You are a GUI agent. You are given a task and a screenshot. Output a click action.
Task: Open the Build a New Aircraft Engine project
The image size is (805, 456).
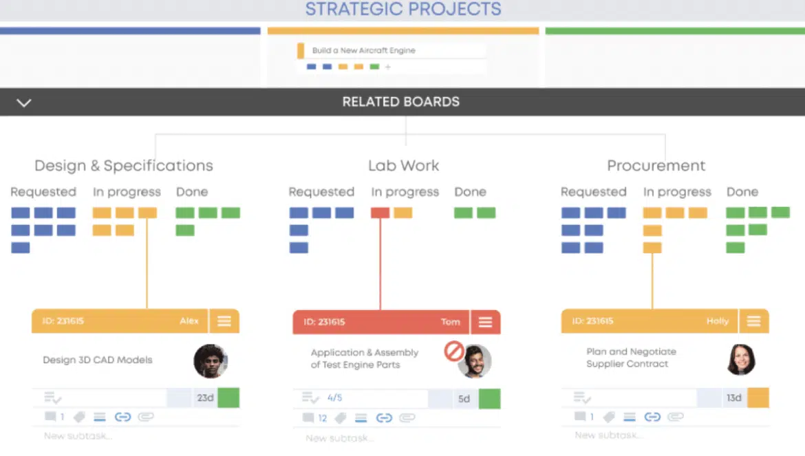(363, 50)
